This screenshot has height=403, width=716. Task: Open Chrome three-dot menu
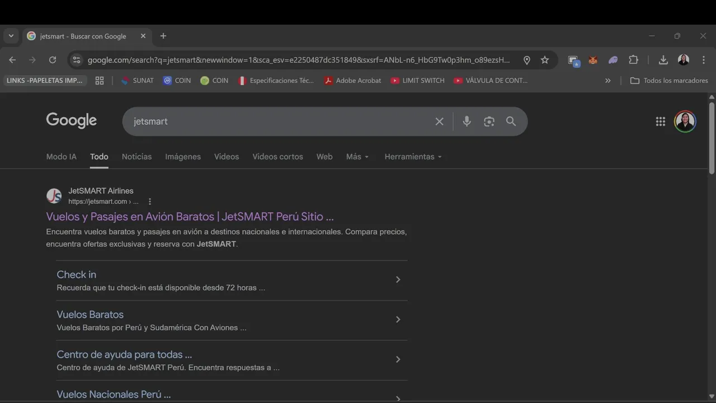(x=704, y=60)
